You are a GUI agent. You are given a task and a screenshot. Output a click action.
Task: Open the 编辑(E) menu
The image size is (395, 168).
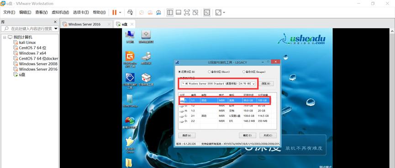coord(25,12)
